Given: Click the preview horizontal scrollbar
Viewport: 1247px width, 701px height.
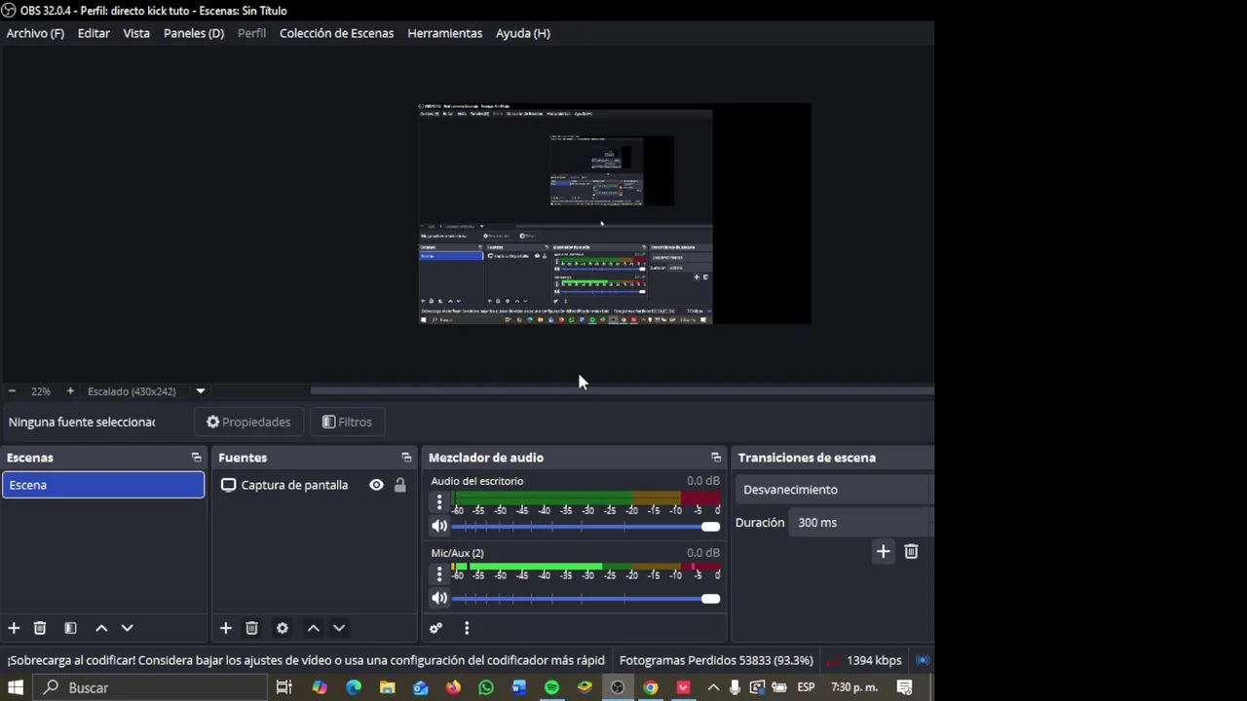Looking at the screenshot, I should click(x=623, y=391).
